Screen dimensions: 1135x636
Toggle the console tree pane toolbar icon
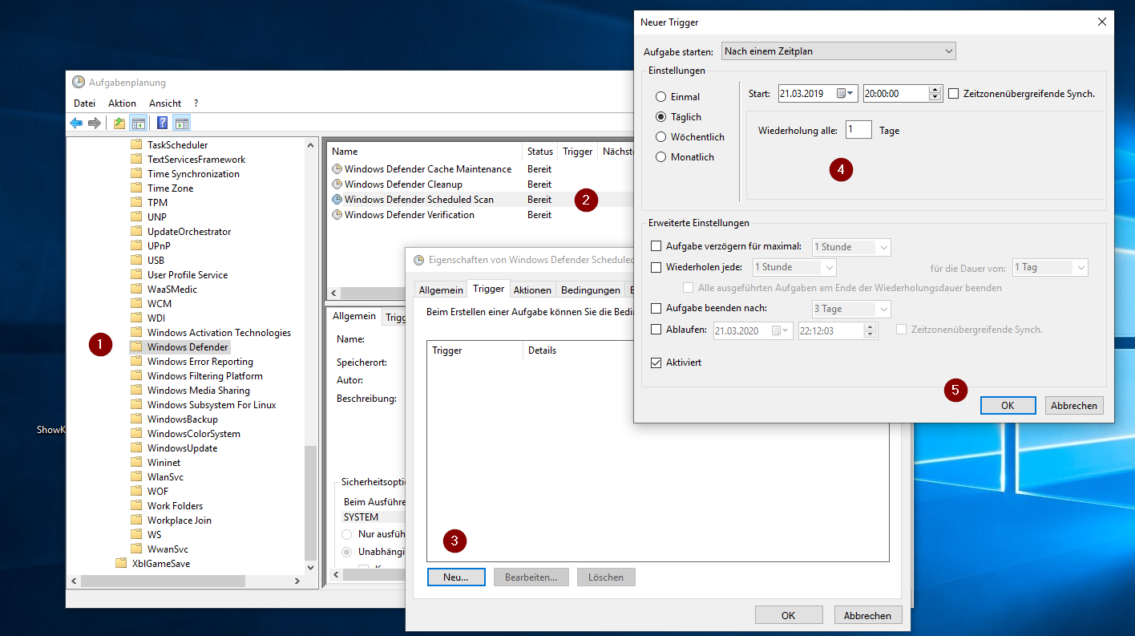tap(138, 123)
